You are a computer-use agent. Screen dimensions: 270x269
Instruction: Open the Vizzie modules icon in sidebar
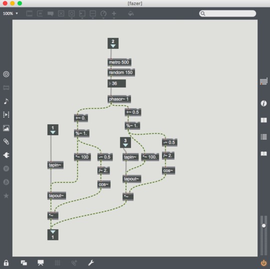tap(6, 169)
